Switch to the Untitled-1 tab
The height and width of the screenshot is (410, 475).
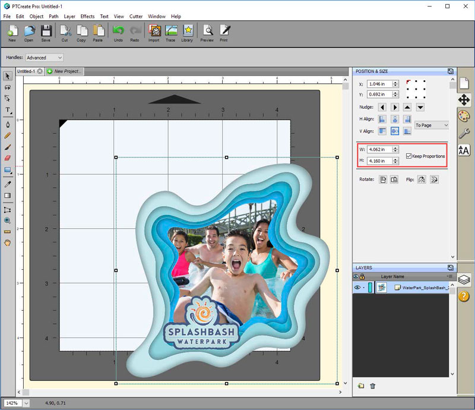[26, 71]
